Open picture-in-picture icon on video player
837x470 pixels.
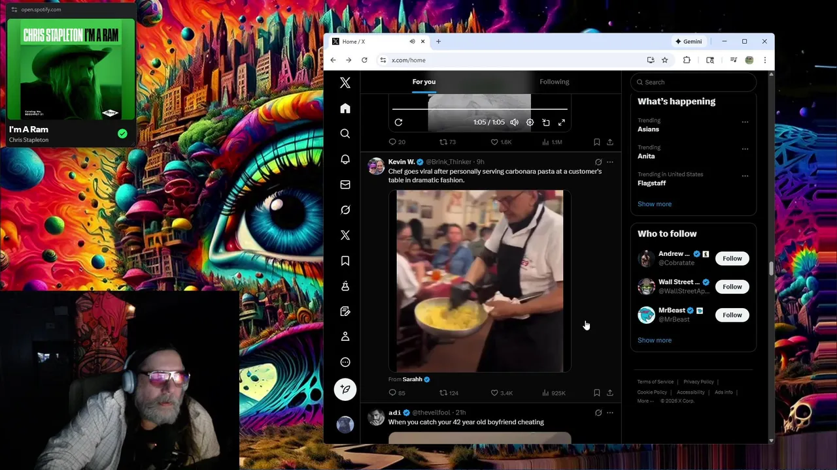546,122
